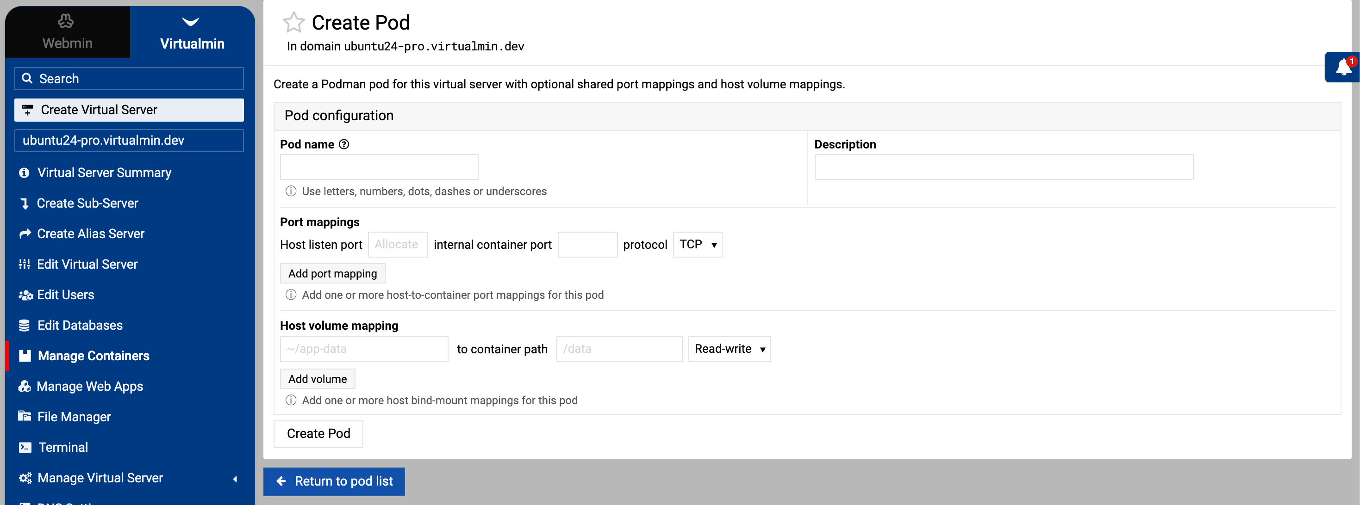Open the notifications bell

[1342, 68]
